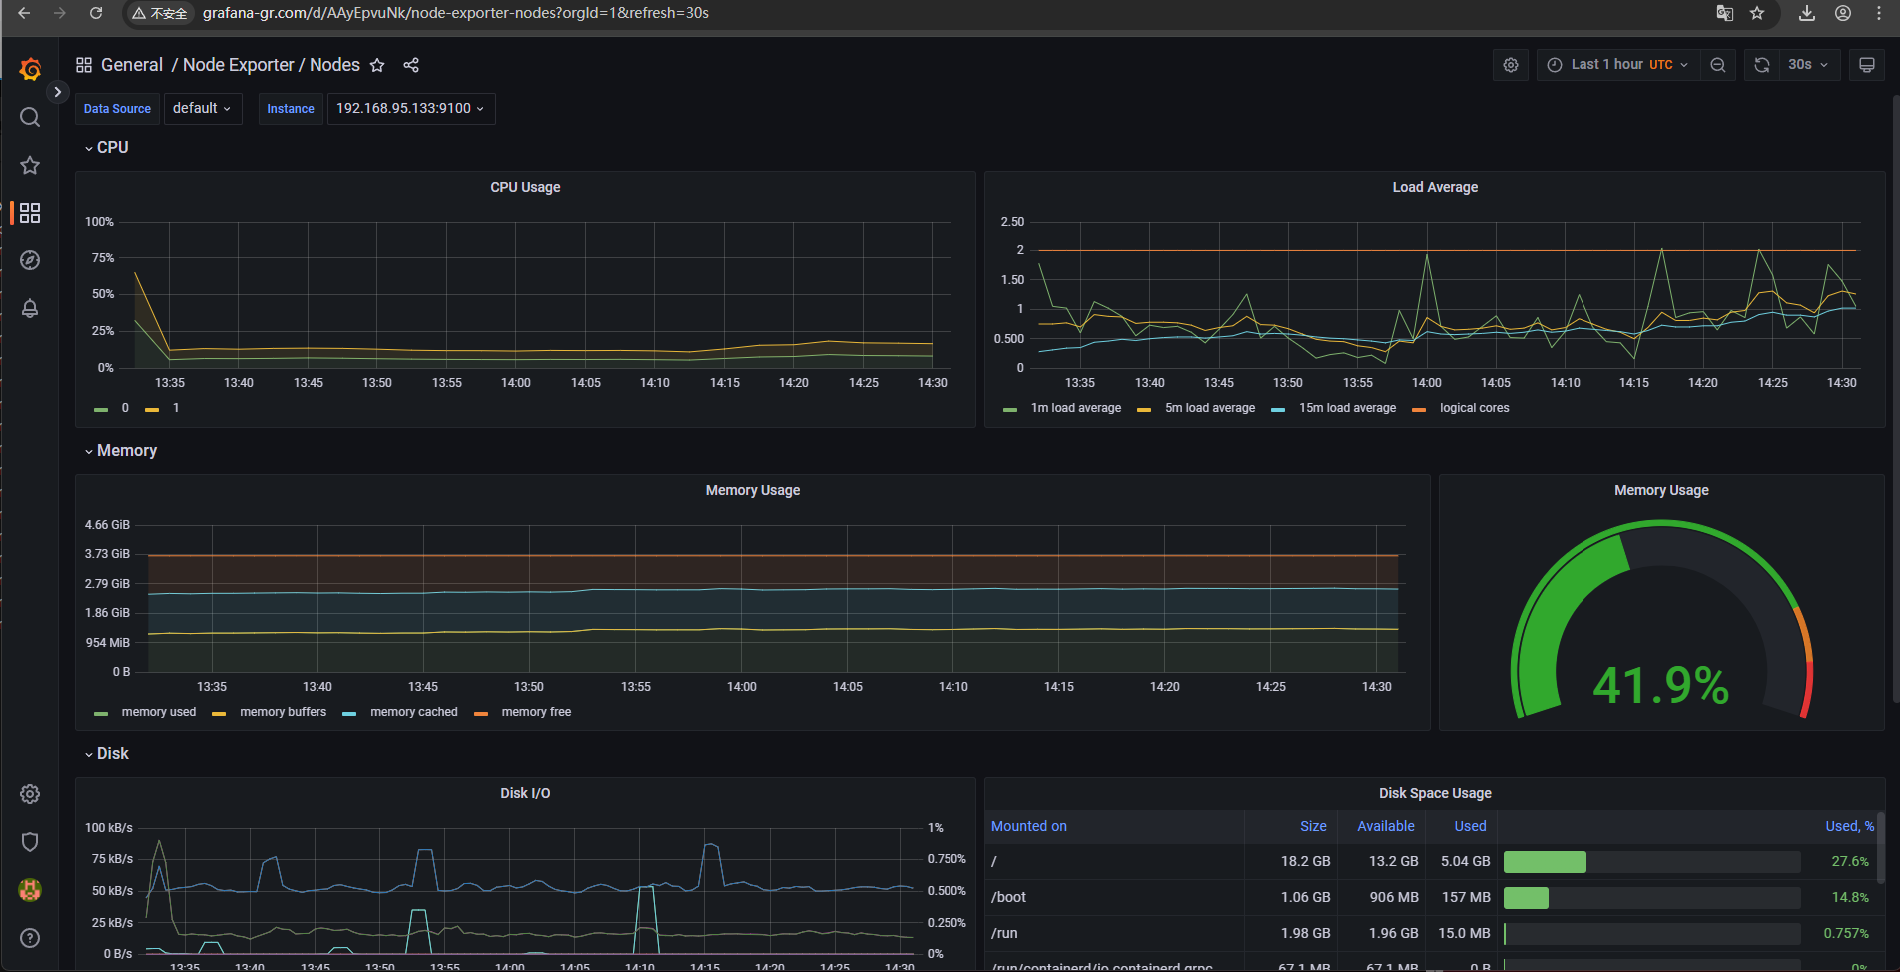Open the CPU Usage panel title menu
The height and width of the screenshot is (972, 1900).
(525, 187)
